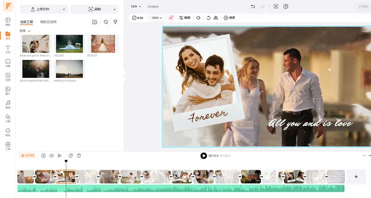Click the split clip icon above timeline

[x=51, y=155]
